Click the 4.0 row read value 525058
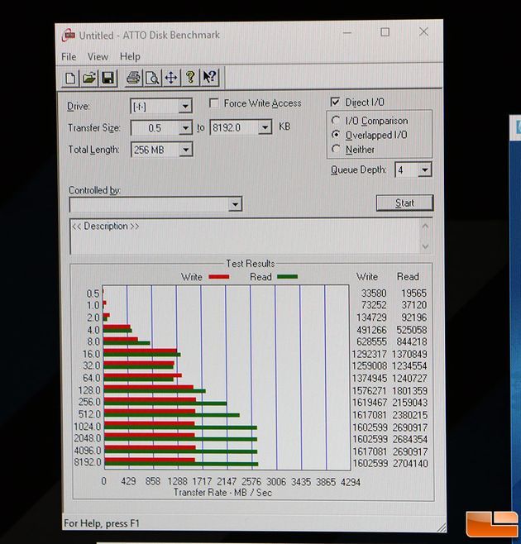Image resolution: width=521 pixels, height=544 pixels. 412,330
